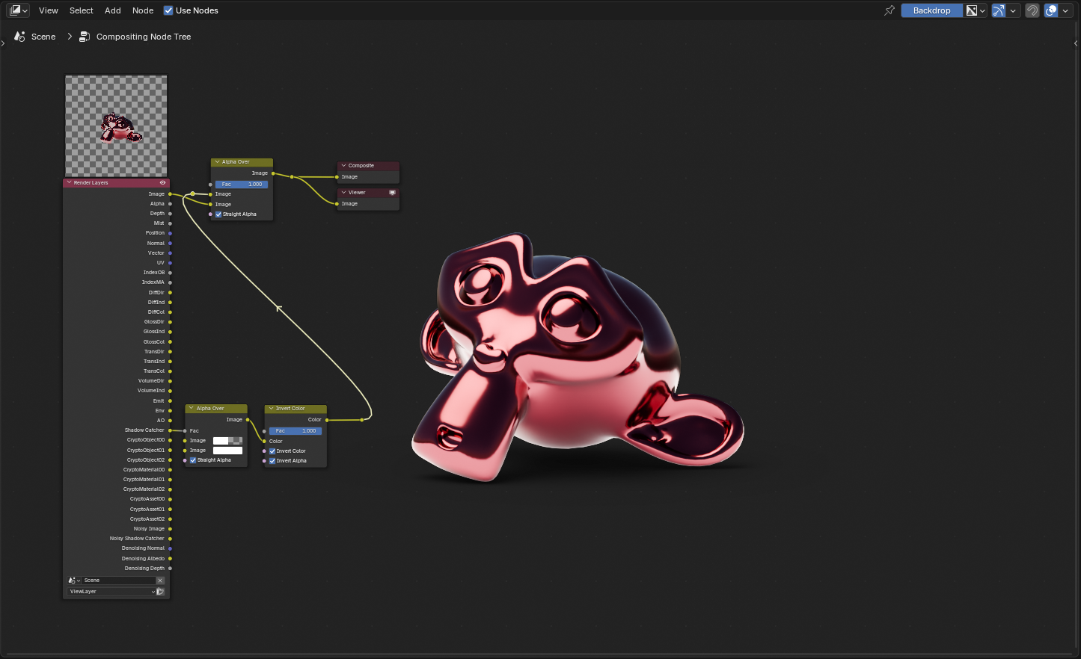Image resolution: width=1081 pixels, height=659 pixels.
Task: Adjust Fac slider on top Alpha Over node
Action: 242,184
